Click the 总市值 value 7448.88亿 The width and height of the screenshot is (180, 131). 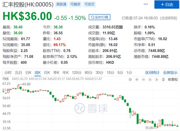pos(156,51)
